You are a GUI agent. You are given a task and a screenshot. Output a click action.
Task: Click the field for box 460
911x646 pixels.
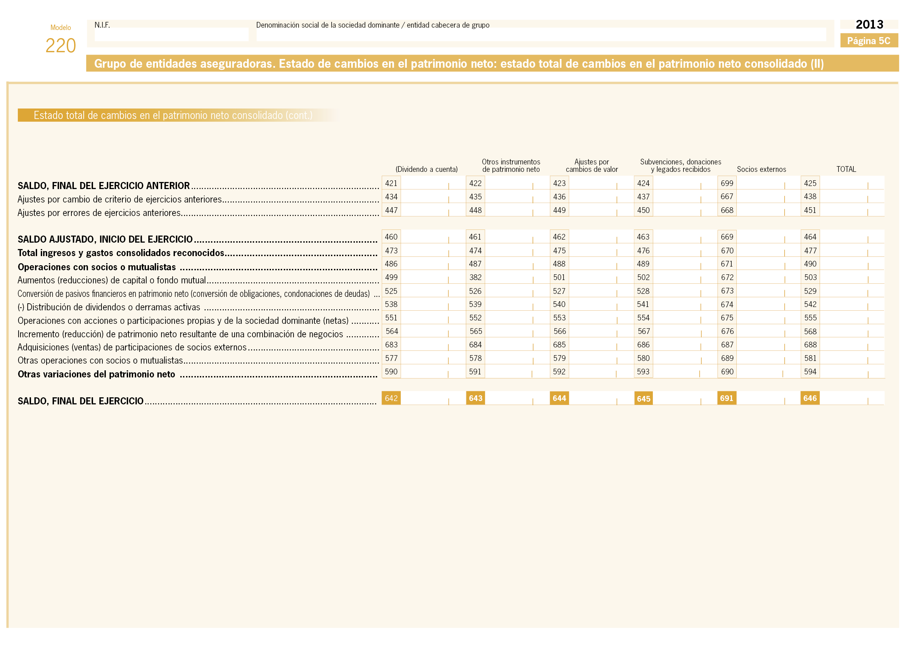click(433, 237)
